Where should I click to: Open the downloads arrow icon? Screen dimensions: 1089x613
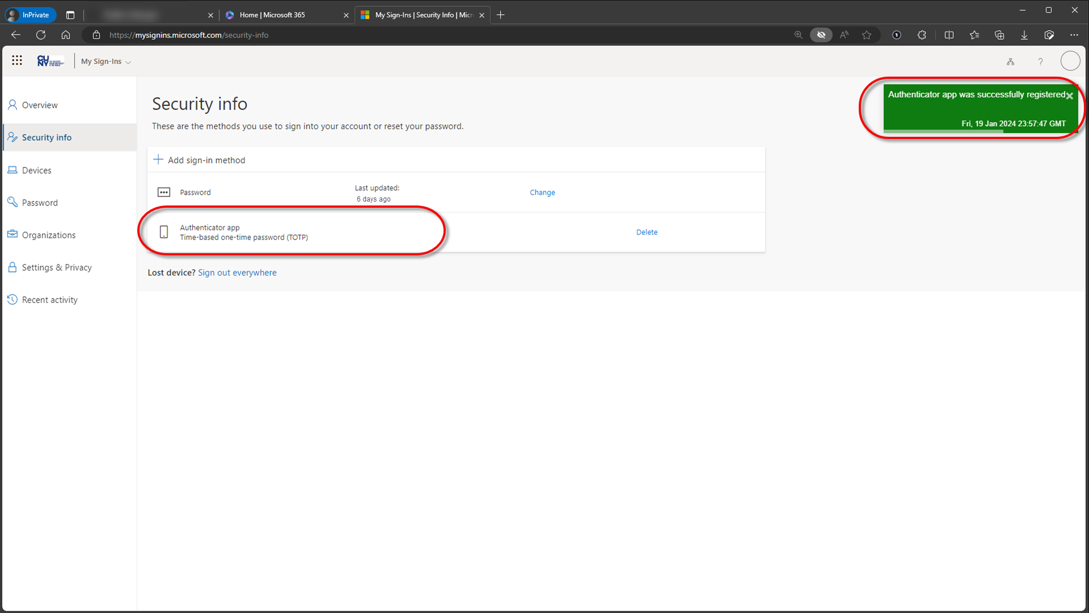tap(1024, 35)
